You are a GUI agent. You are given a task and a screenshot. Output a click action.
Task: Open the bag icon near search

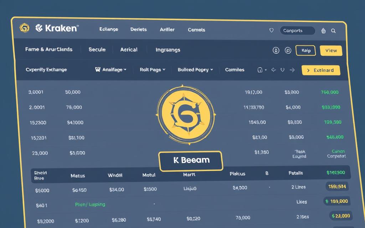pyautogui.click(x=323, y=31)
